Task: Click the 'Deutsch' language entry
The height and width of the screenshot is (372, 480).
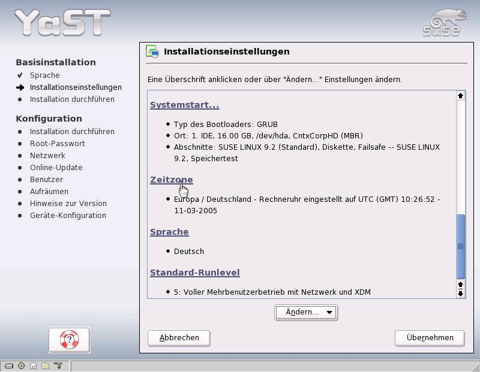Action: point(189,251)
